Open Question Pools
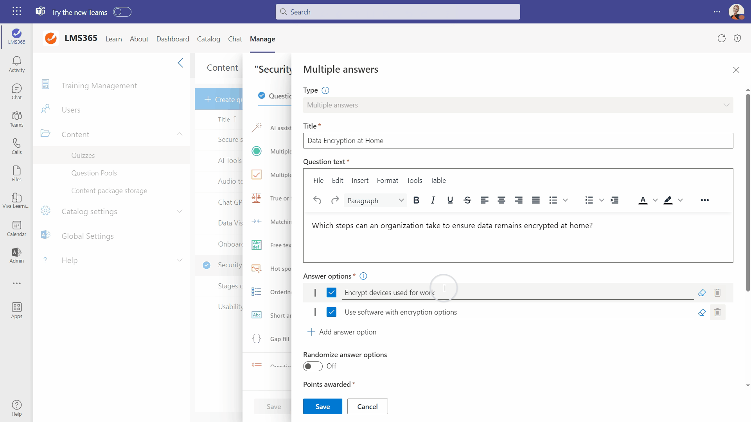This screenshot has width=751, height=422. 94,173
